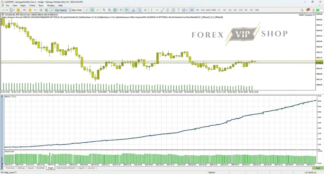Switch to the Overview tab
The image size is (324, 174).
10,168
